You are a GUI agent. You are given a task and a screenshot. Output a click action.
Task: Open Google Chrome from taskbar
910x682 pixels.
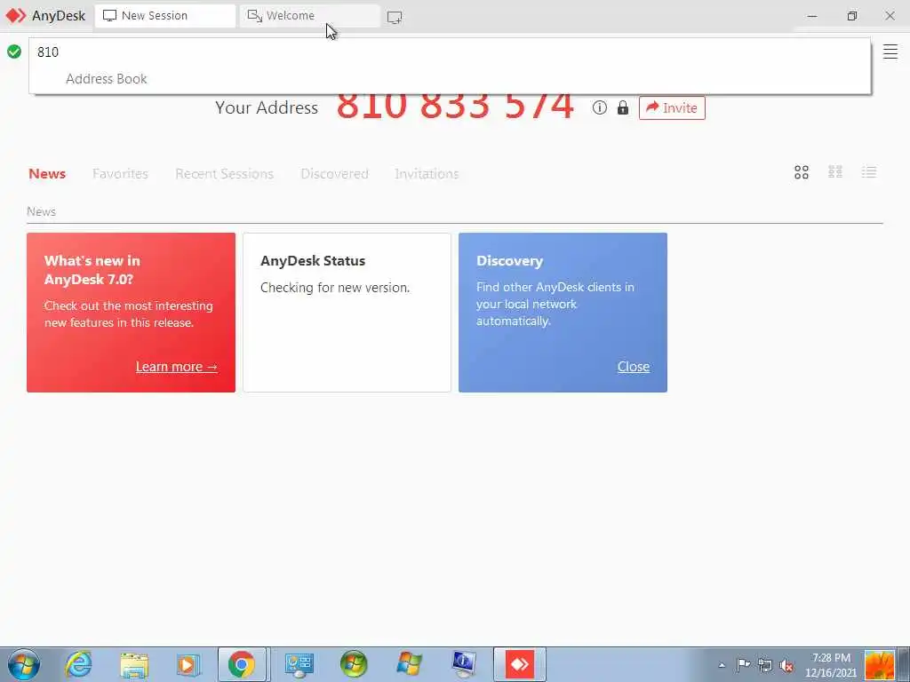tap(242, 664)
